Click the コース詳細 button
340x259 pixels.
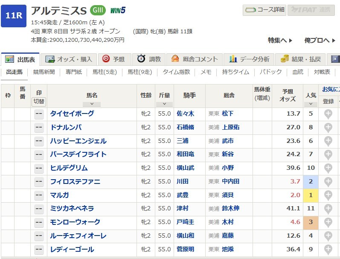coord(264,10)
